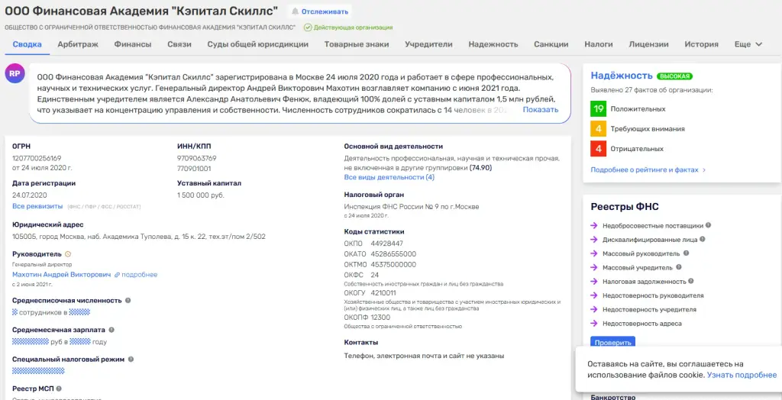Expand the Еще tab dropdown

click(748, 44)
